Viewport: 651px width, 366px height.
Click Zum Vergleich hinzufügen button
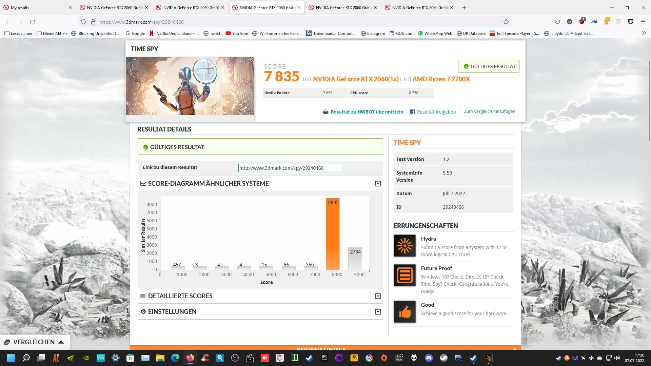(489, 111)
